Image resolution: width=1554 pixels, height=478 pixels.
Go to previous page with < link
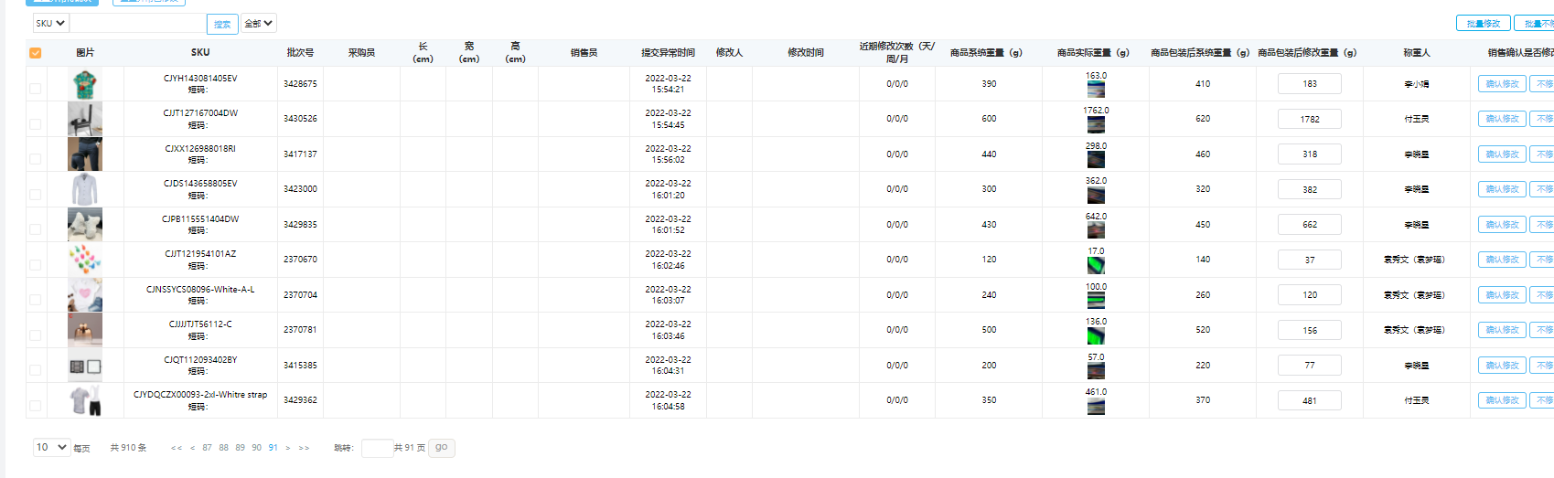(x=192, y=448)
